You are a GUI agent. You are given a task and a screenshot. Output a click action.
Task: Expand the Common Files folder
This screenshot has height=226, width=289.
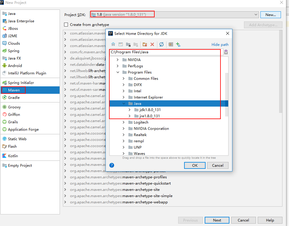tap(124, 79)
